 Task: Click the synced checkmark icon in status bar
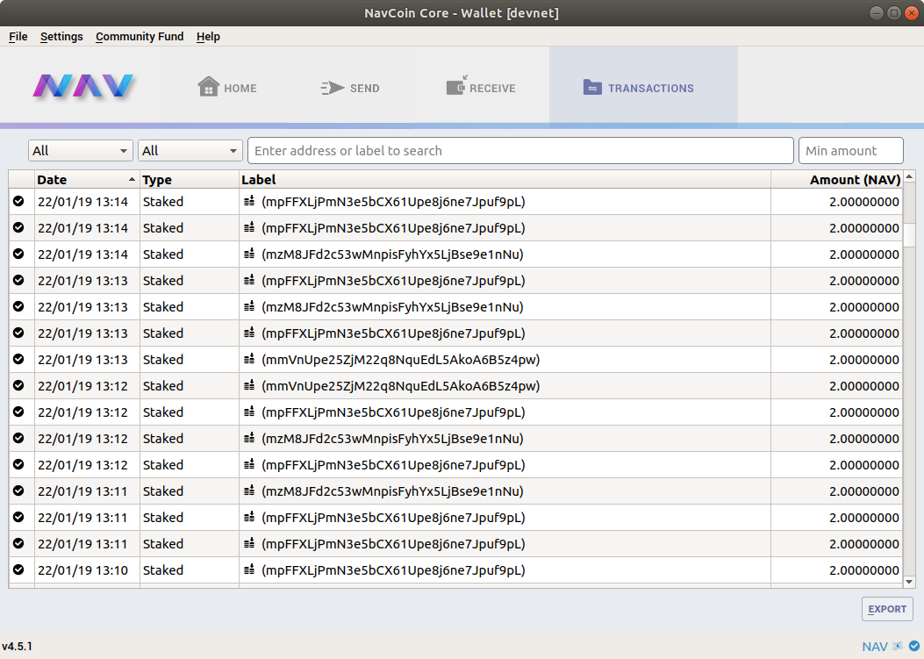pyautogui.click(x=914, y=646)
